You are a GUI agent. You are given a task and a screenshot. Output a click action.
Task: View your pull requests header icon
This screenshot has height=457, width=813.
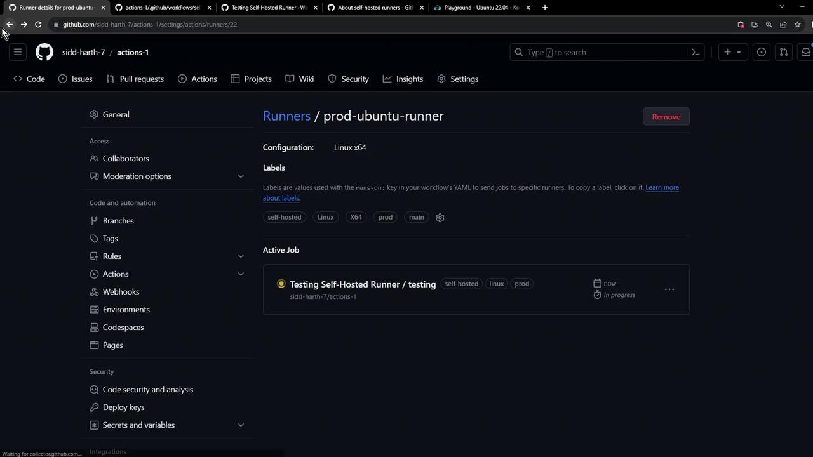pos(784,52)
